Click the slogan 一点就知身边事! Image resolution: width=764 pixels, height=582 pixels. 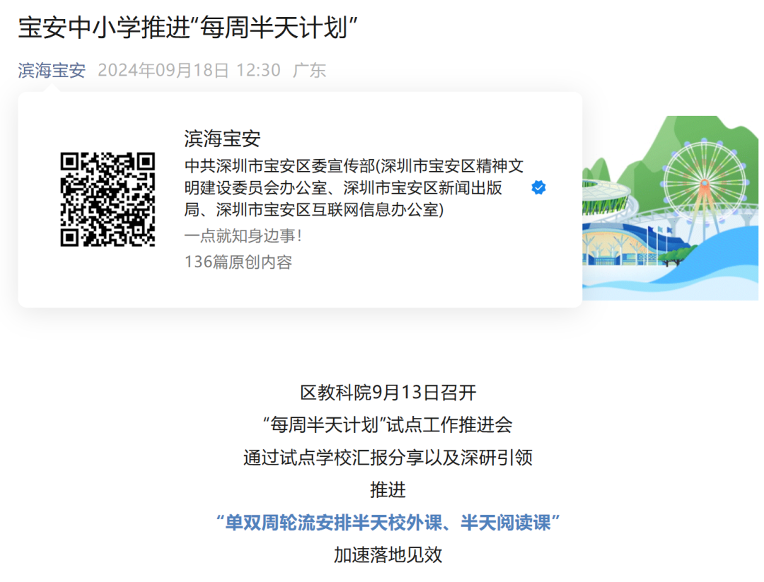click(243, 236)
